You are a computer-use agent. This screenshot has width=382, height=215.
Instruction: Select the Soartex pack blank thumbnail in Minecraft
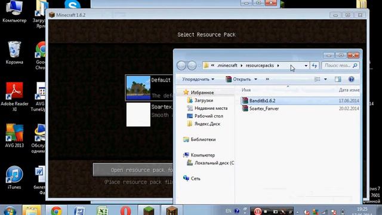[x=138, y=115]
